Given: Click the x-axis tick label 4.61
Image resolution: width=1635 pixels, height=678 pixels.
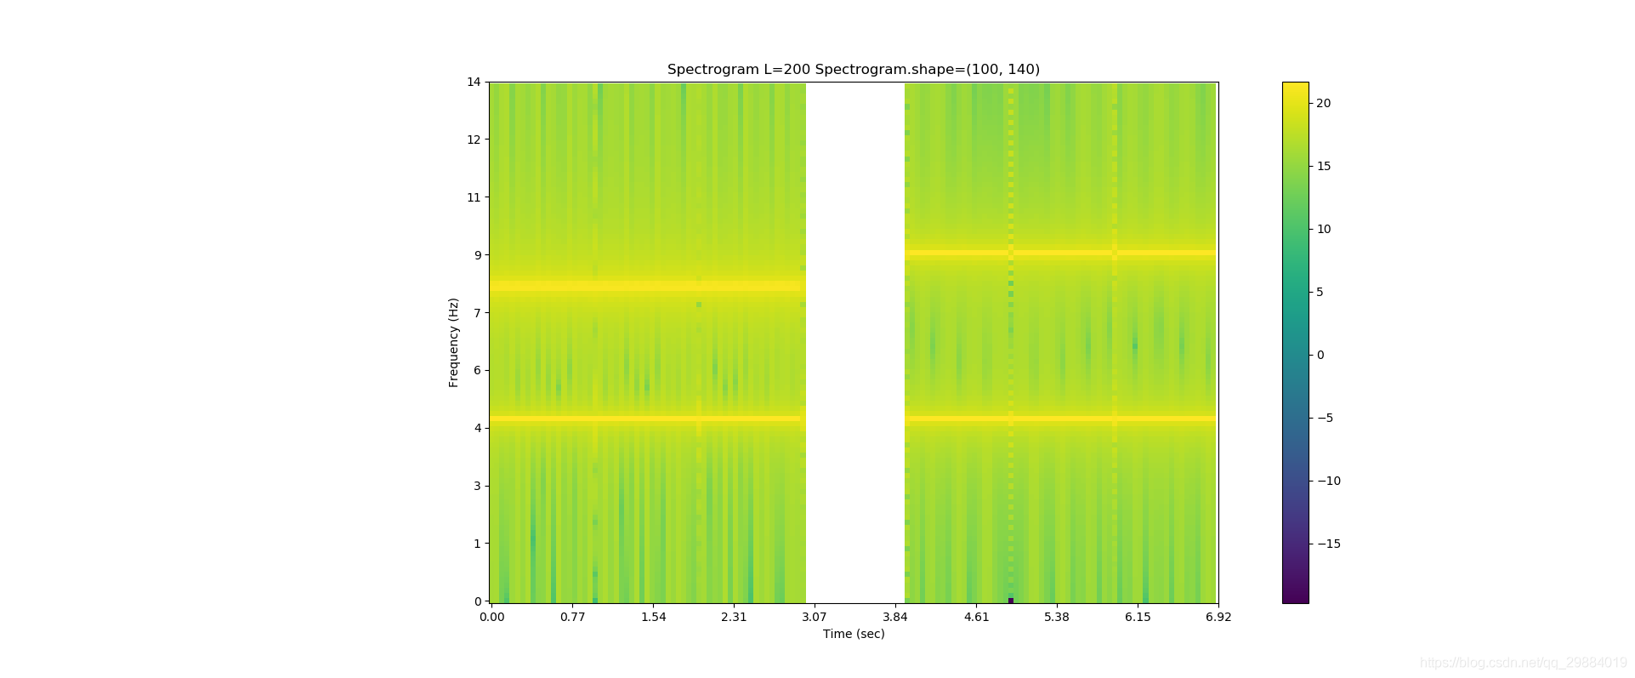Looking at the screenshot, I should [976, 617].
